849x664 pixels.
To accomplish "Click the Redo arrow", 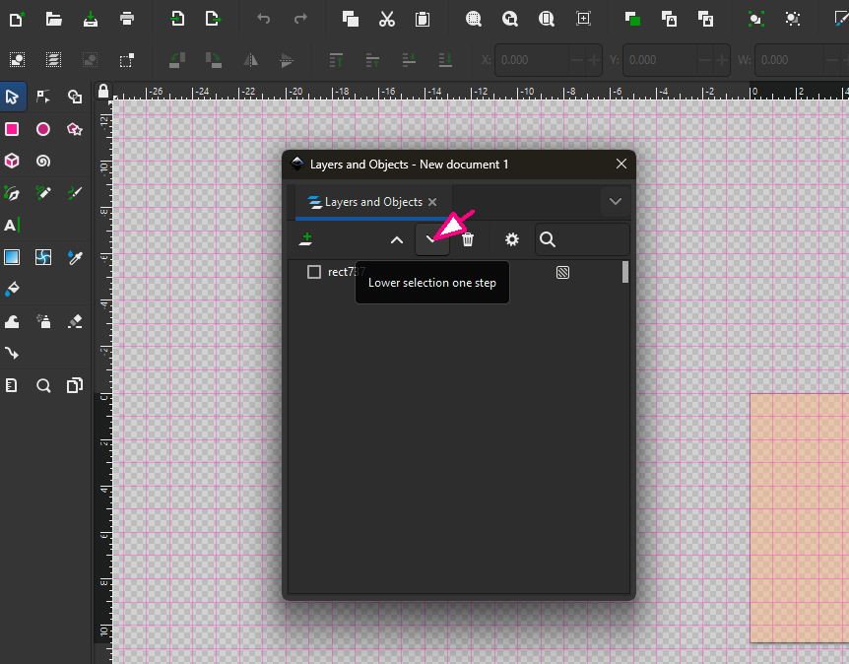I will pos(300,19).
